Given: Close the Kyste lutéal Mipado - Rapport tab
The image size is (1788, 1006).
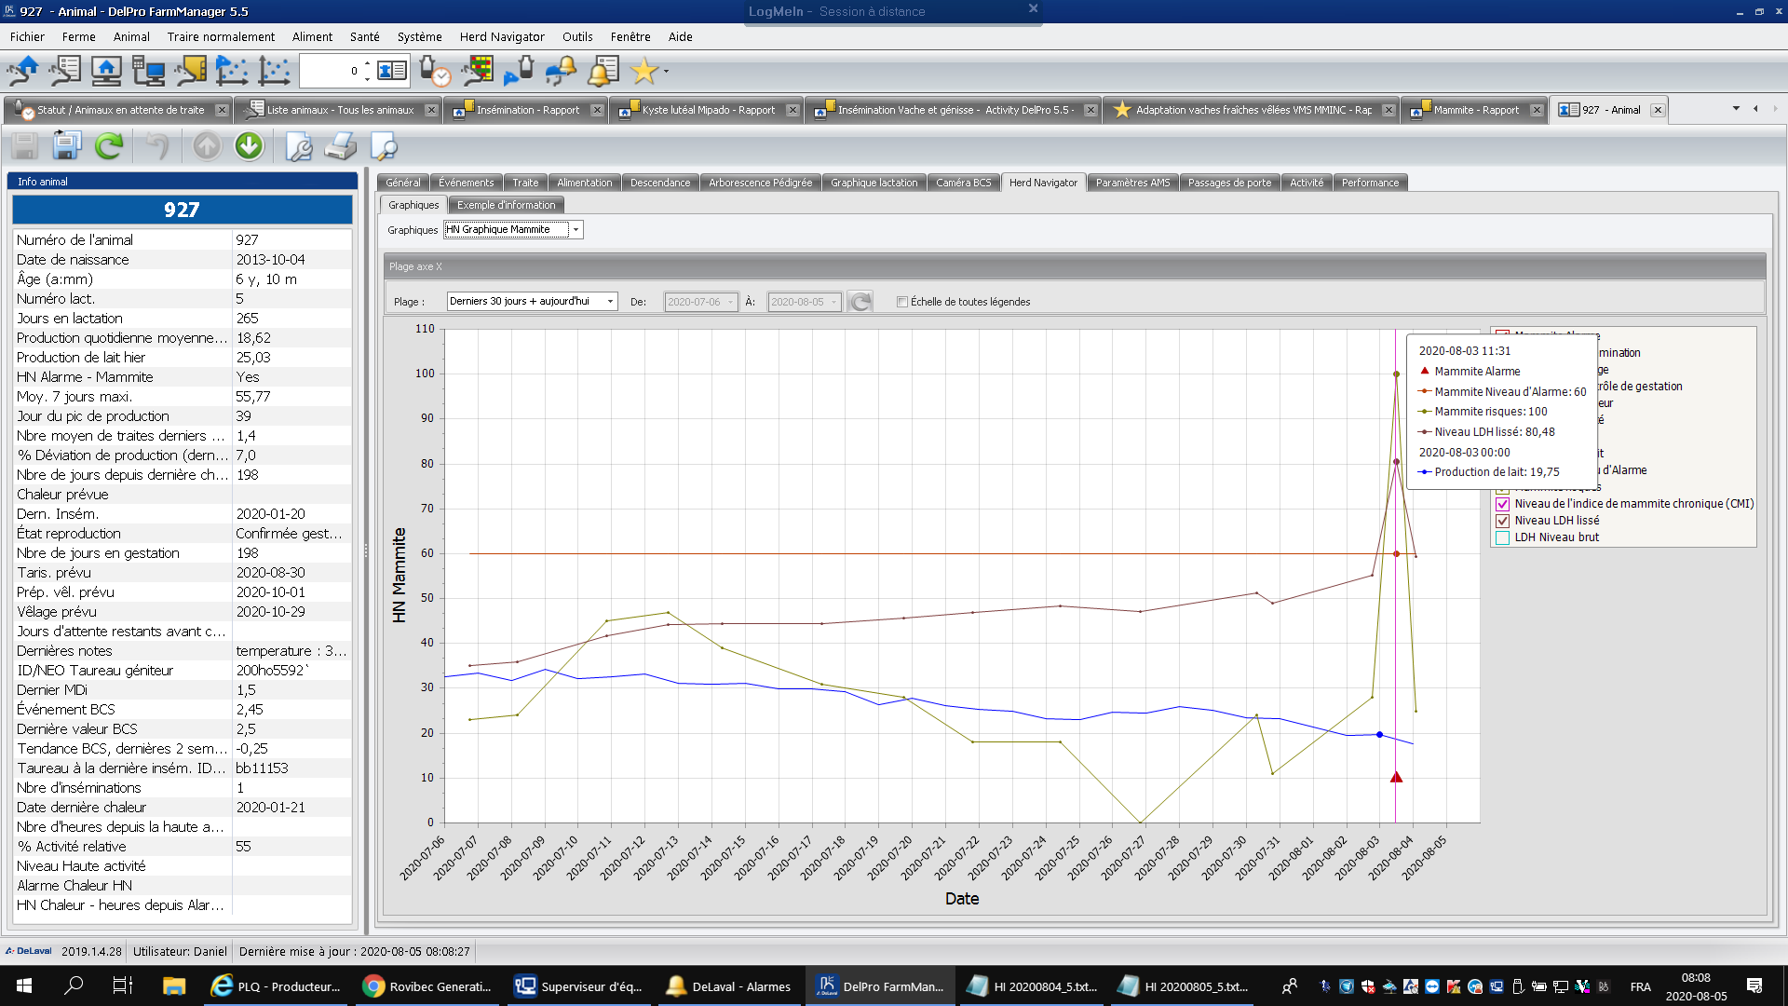Looking at the screenshot, I should (x=792, y=110).
